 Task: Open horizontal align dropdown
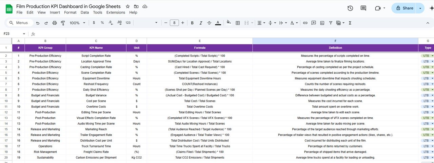pos(261,23)
